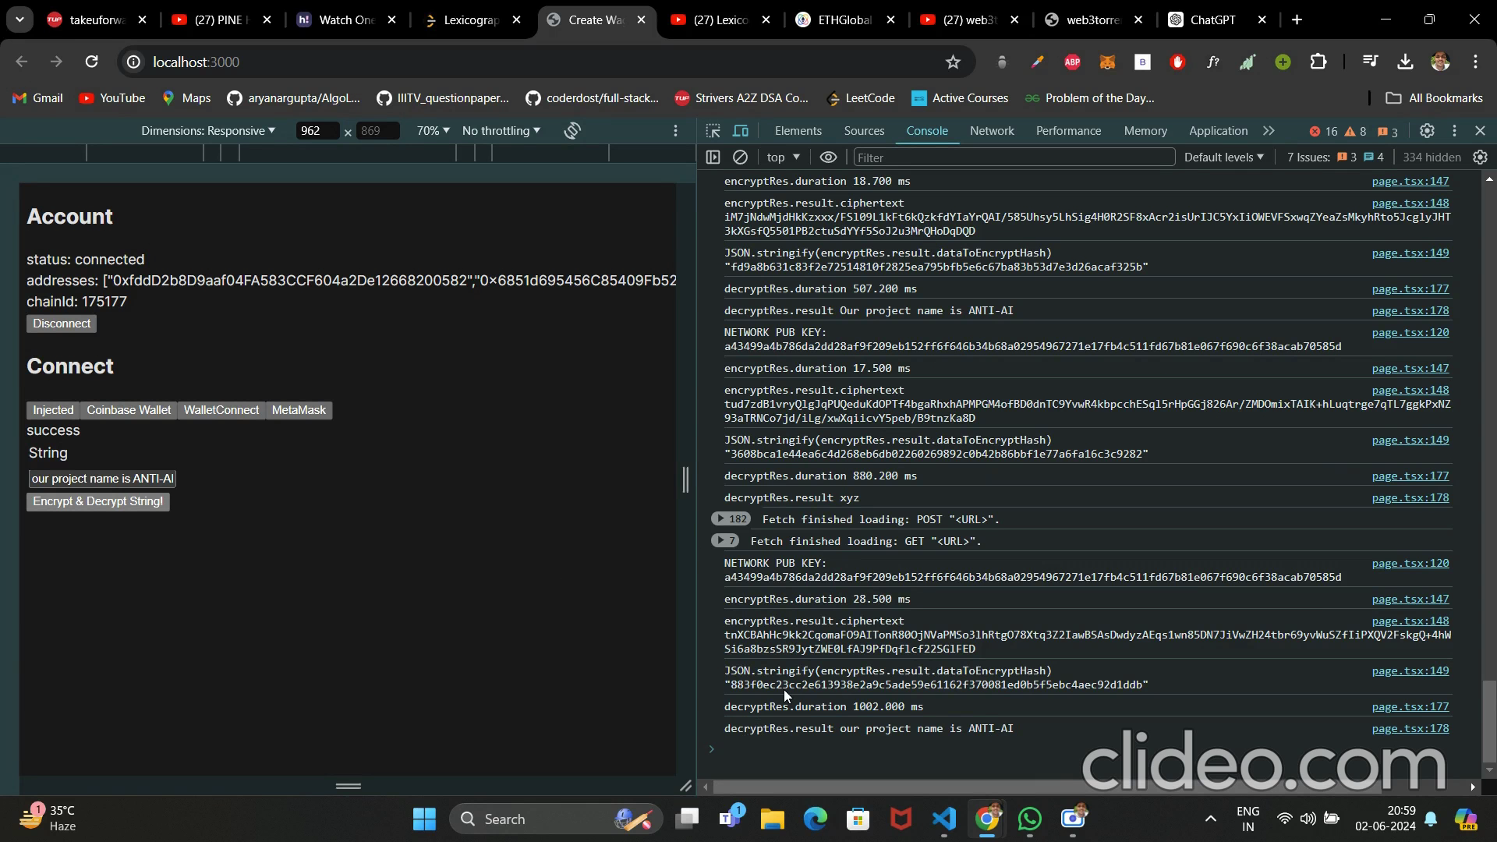
Task: Open a new browser tab
Action: pyautogui.click(x=1297, y=19)
